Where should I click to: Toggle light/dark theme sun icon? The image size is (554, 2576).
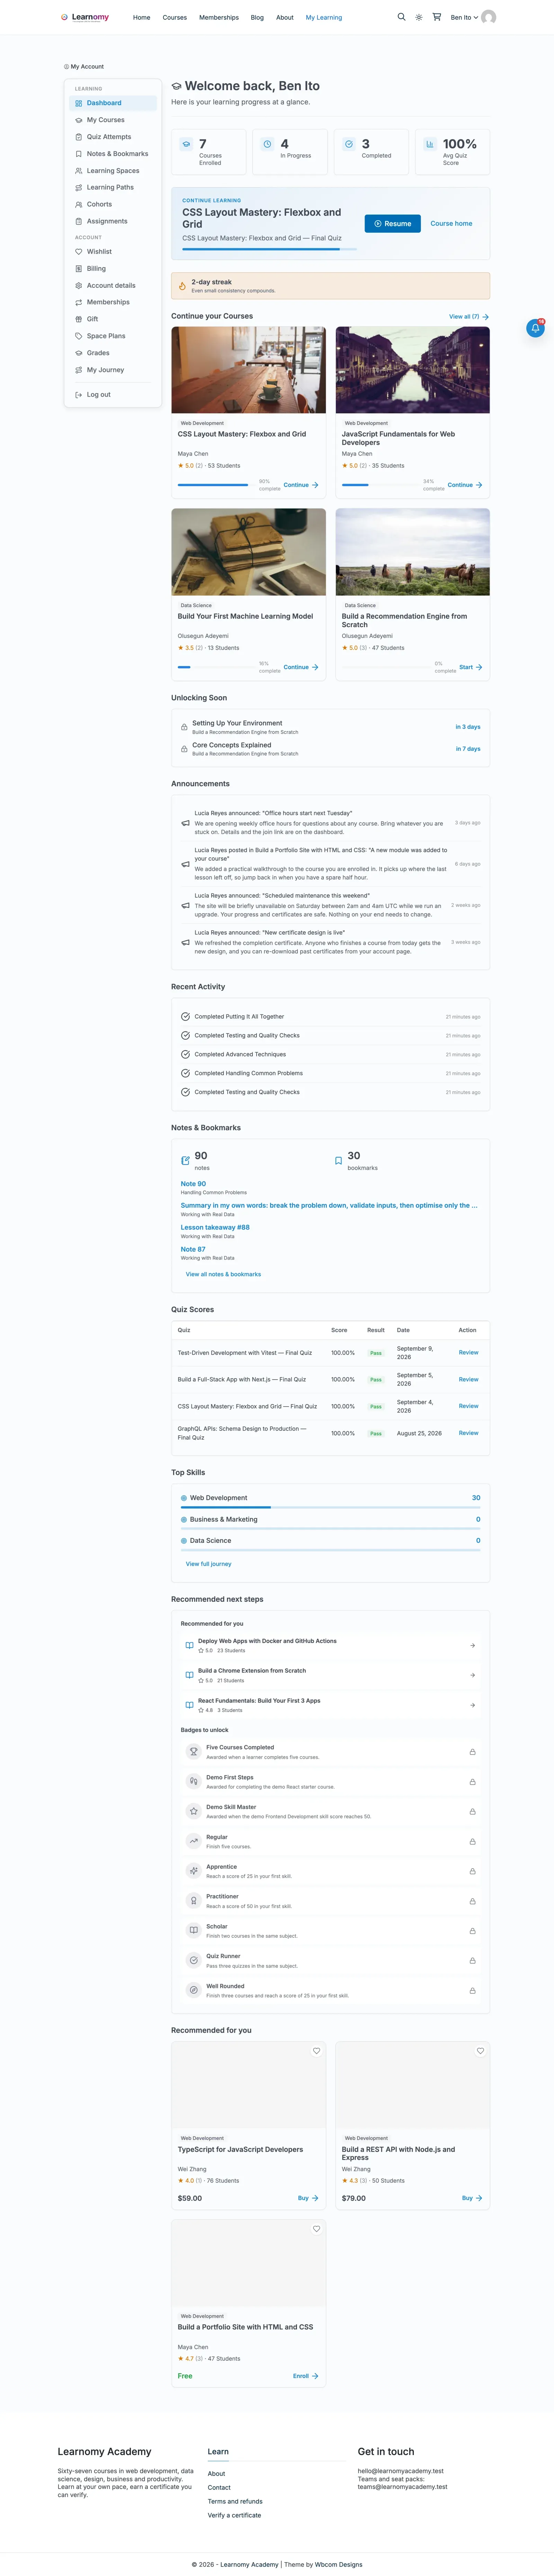coord(419,17)
